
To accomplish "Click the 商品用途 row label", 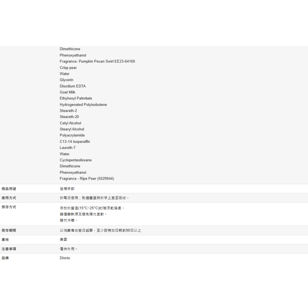I will [x=9, y=188].
